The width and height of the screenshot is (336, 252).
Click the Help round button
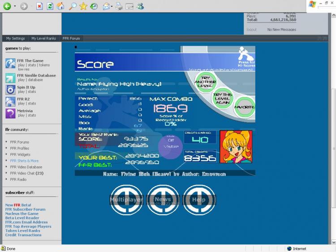[199, 200]
